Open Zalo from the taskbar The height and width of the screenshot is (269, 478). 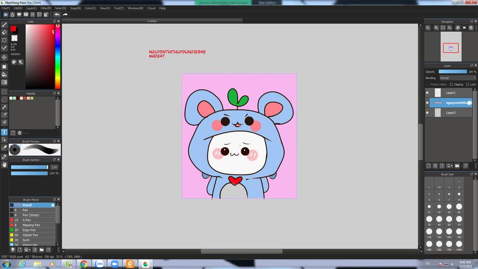[99, 264]
